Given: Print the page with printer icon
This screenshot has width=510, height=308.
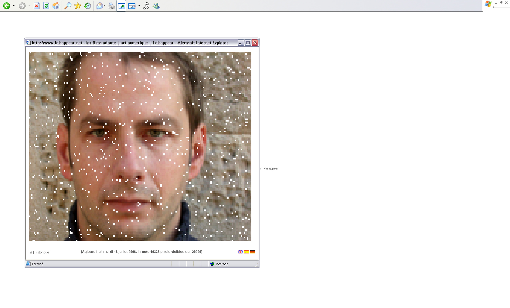Looking at the screenshot, I should pyautogui.click(x=111, y=6).
